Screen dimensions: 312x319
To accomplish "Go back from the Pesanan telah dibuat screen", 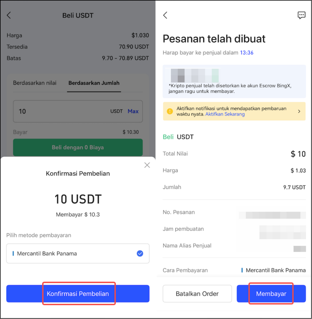I will pyautogui.click(x=165, y=15).
